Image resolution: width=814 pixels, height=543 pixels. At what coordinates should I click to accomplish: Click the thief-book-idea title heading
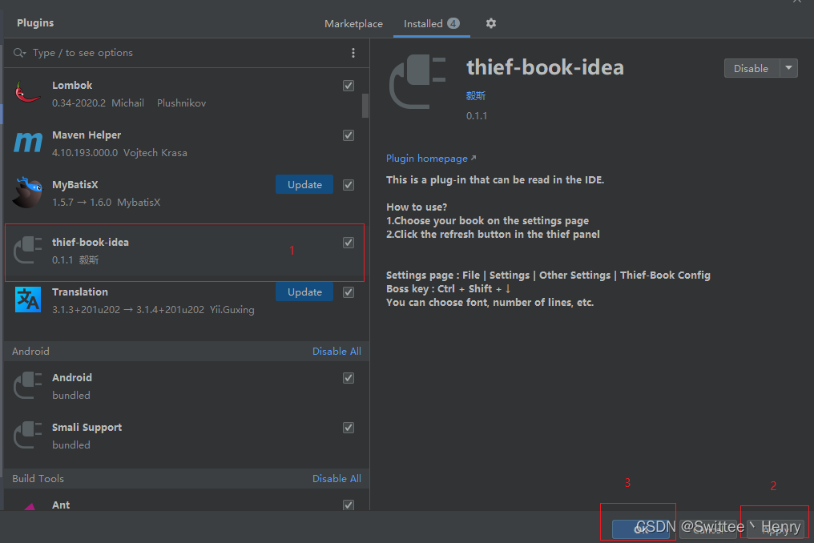(x=545, y=67)
